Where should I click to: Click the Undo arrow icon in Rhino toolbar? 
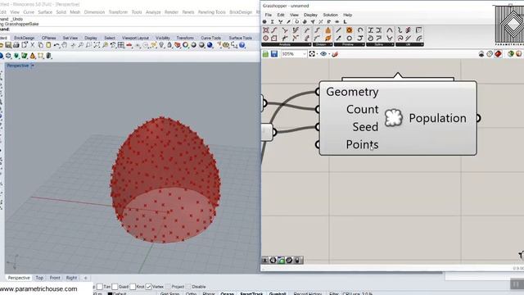(56, 45)
